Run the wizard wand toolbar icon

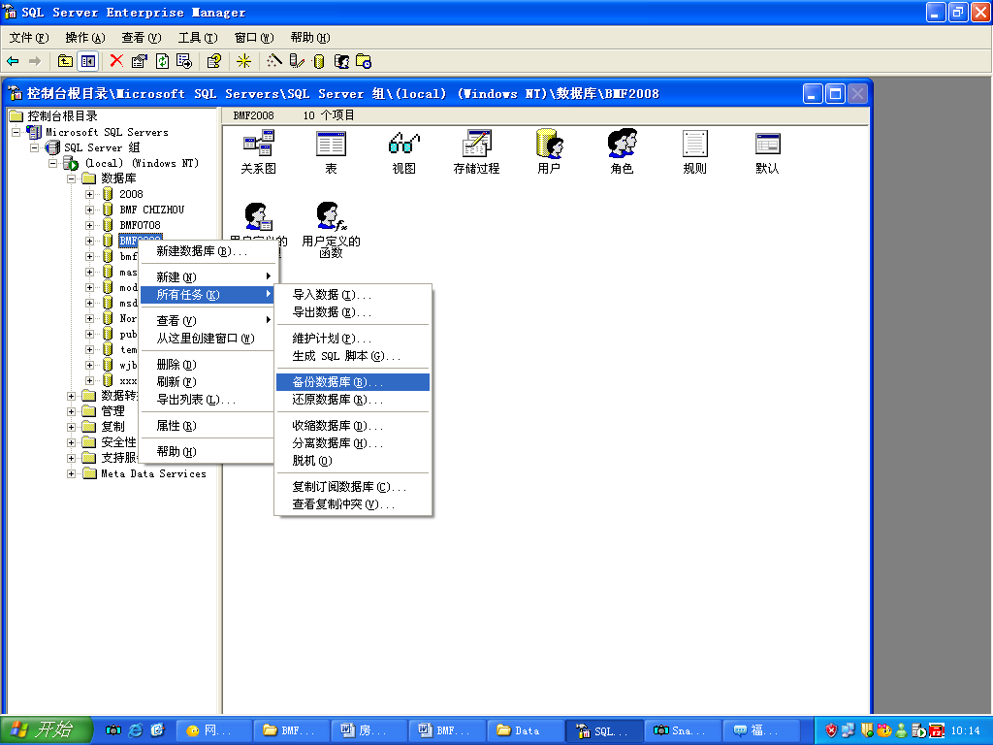(x=274, y=61)
